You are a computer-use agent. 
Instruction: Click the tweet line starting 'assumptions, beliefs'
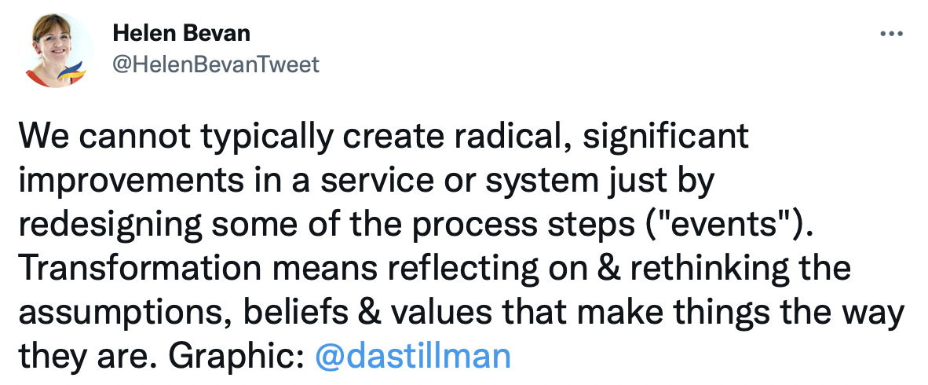462,312
